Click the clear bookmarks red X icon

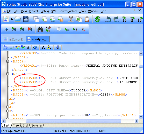point(30,29)
